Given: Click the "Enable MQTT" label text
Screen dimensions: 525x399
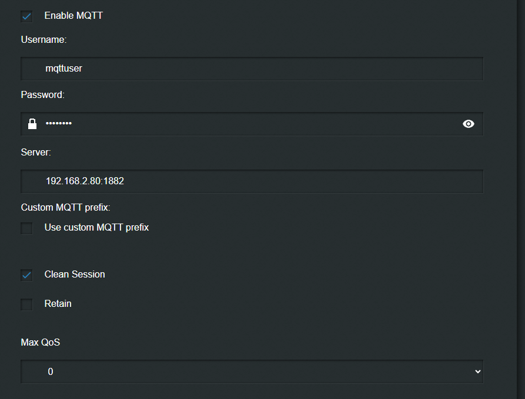Looking at the screenshot, I should click(73, 16).
